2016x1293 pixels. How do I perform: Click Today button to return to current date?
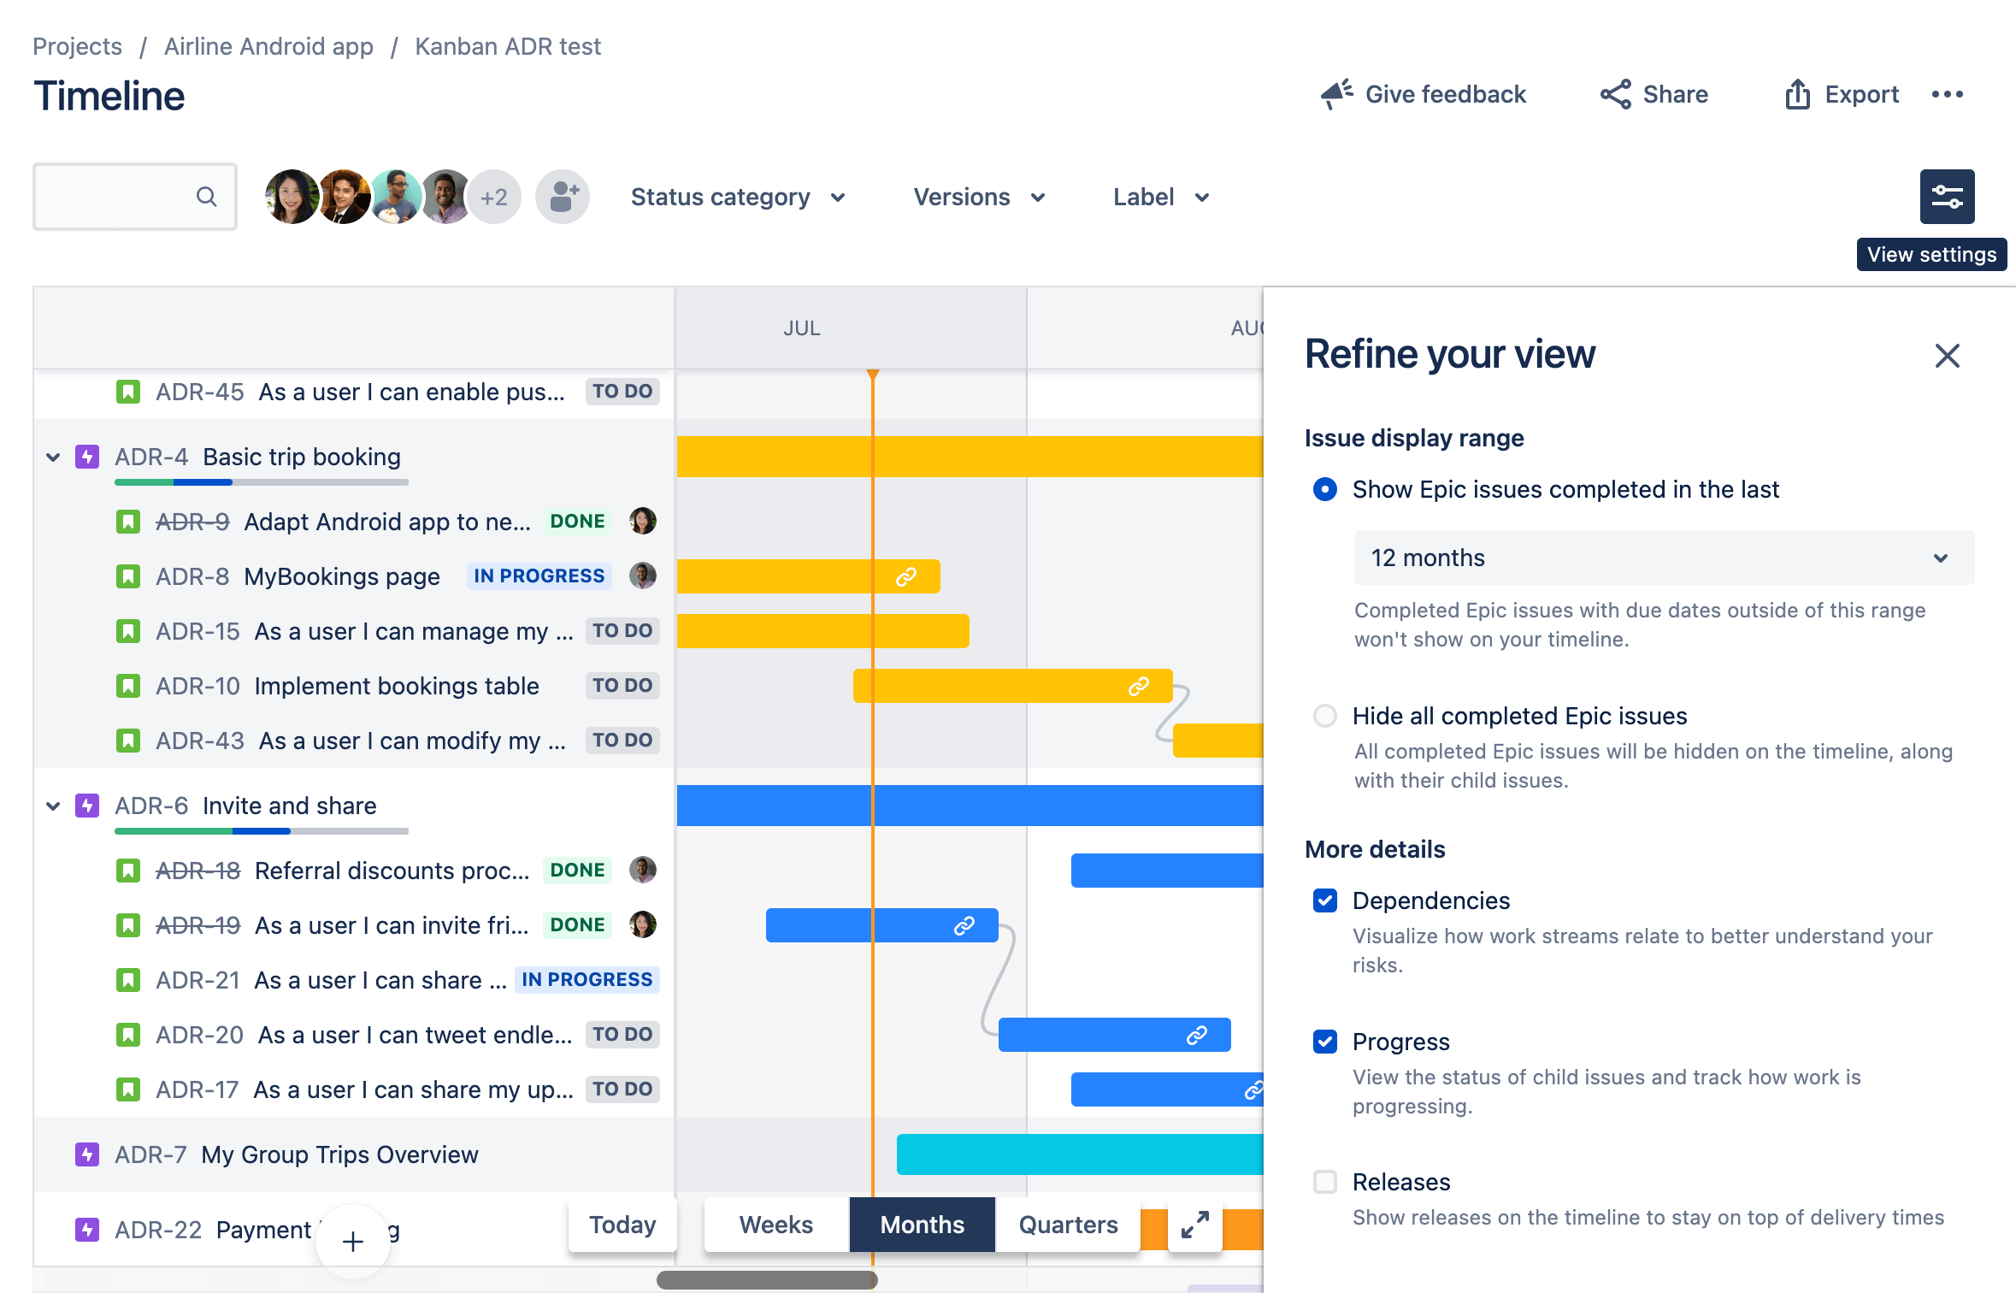tap(623, 1223)
